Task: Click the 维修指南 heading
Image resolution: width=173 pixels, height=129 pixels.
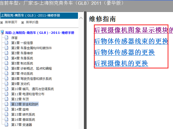Action: click(x=102, y=19)
